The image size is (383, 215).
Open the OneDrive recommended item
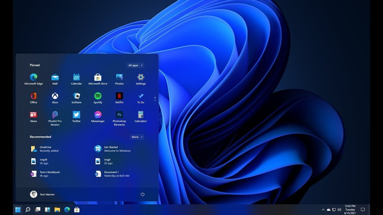pyautogui.click(x=44, y=149)
